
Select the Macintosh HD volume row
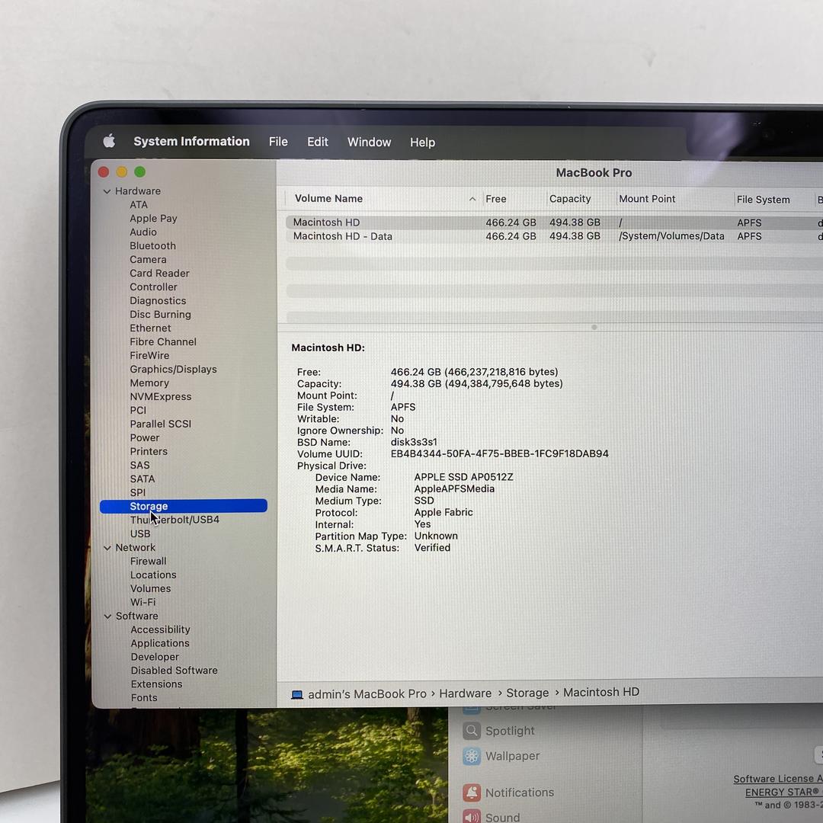pos(554,223)
